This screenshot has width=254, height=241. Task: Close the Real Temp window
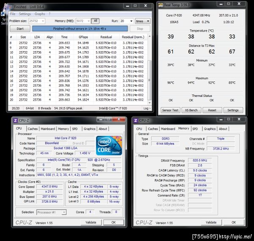pyautogui.click(x=239, y=4)
